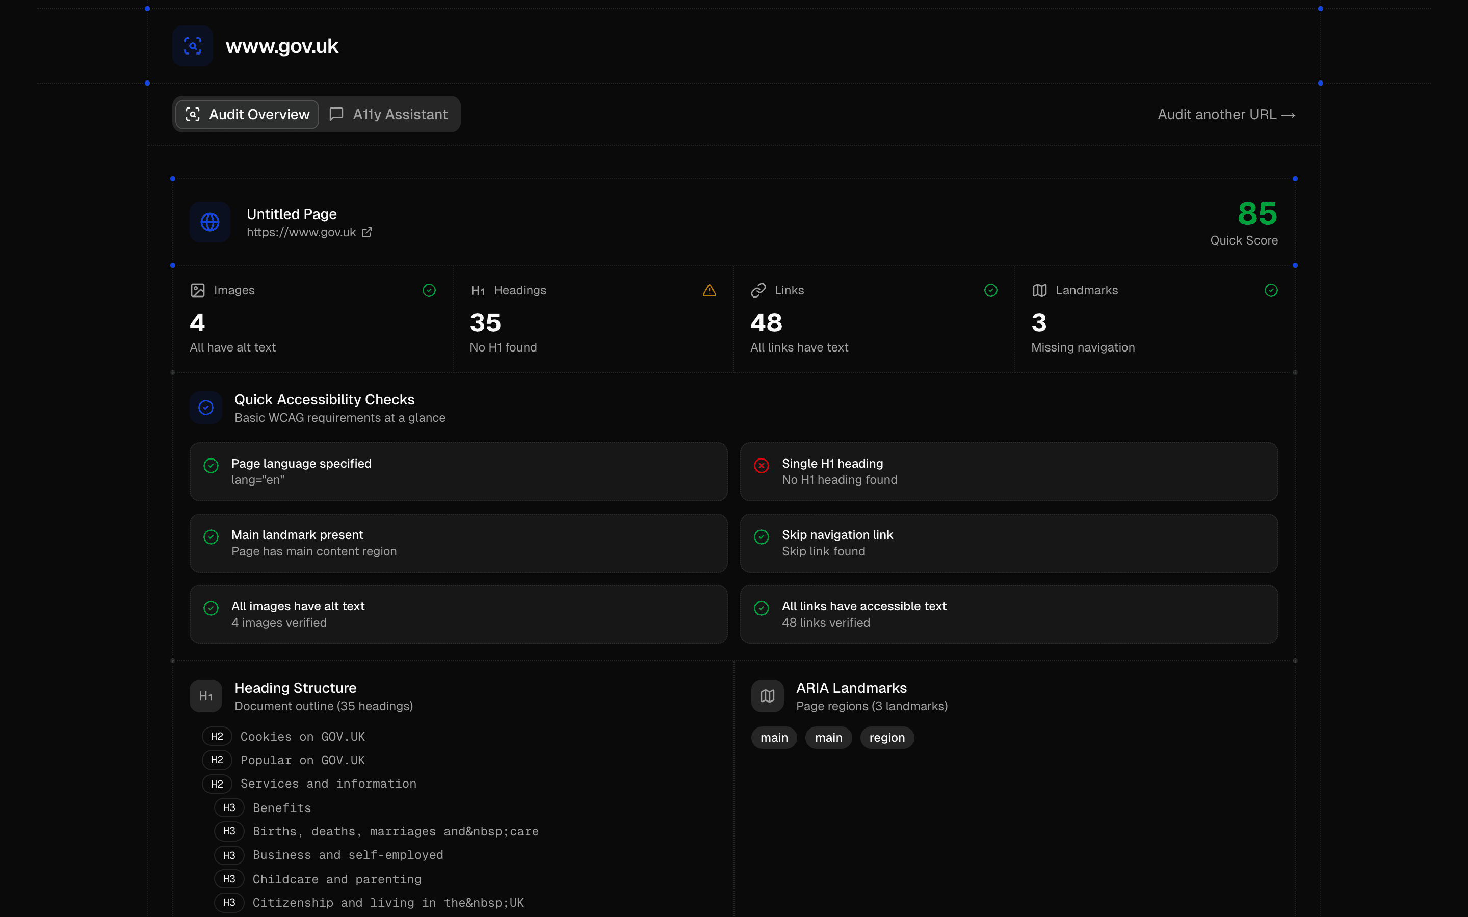Open the https://www.gov.uk URL link
The width and height of the screenshot is (1468, 917).
(301, 232)
